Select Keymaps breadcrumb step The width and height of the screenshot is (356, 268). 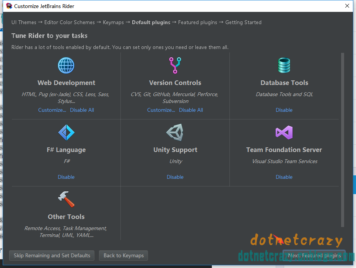click(113, 22)
